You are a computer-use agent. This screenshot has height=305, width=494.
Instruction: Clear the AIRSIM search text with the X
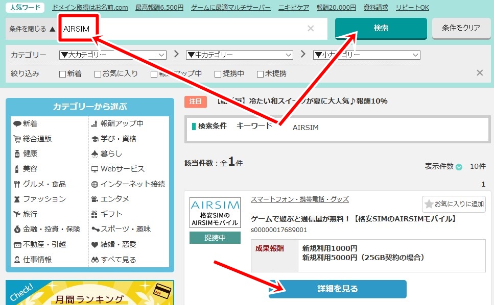[311, 28]
